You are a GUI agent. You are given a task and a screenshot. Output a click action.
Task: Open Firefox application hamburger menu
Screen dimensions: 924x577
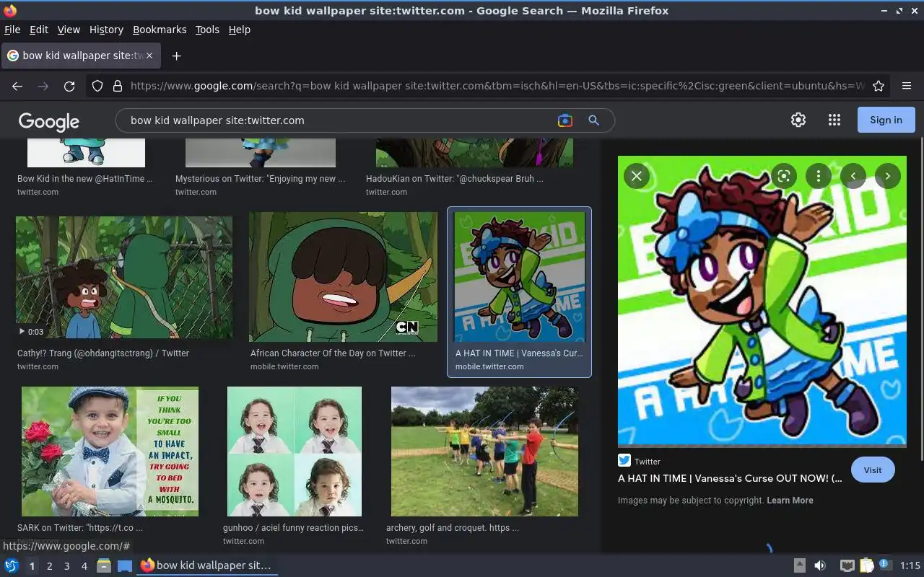(x=907, y=86)
